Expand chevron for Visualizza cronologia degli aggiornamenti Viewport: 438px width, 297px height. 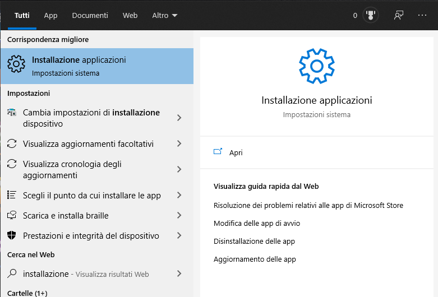(x=179, y=169)
